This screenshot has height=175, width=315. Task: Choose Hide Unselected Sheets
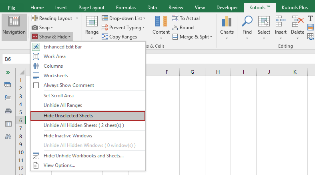pyautogui.click(x=88, y=116)
